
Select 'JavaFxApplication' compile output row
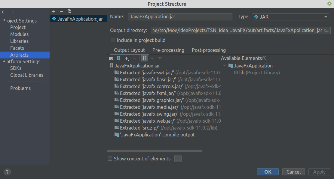coord(164,135)
